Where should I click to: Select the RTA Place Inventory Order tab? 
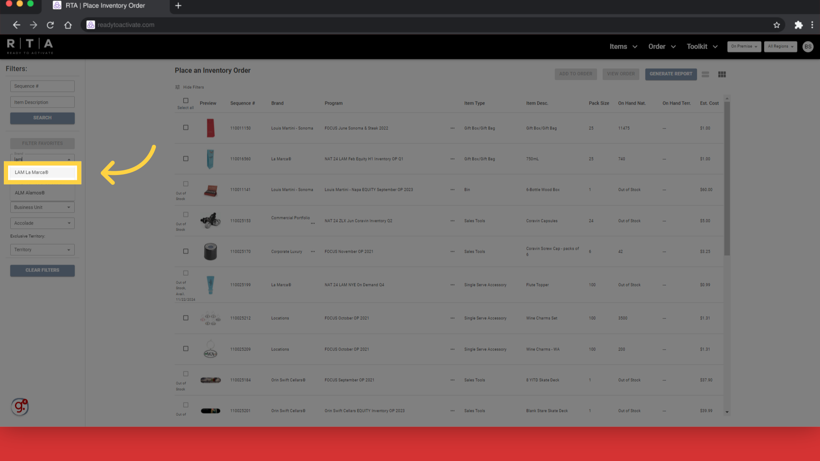tap(105, 6)
